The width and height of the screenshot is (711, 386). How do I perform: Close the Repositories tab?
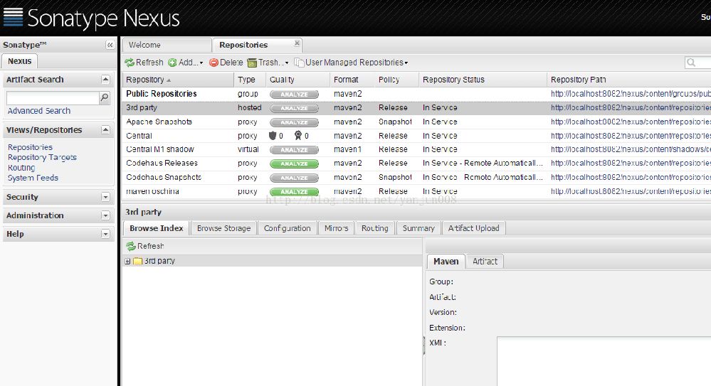297,43
